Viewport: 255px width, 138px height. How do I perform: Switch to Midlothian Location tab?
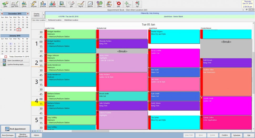coord(71,20)
